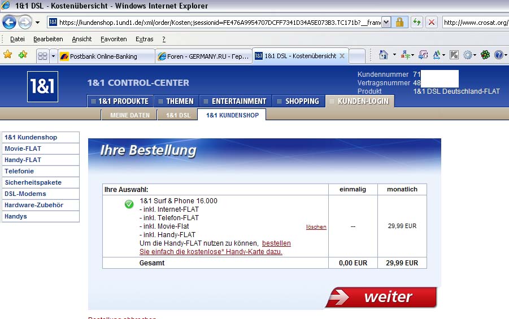
Task: Close the 1&1 DSL Kostenübersicht tab
Action: point(342,56)
